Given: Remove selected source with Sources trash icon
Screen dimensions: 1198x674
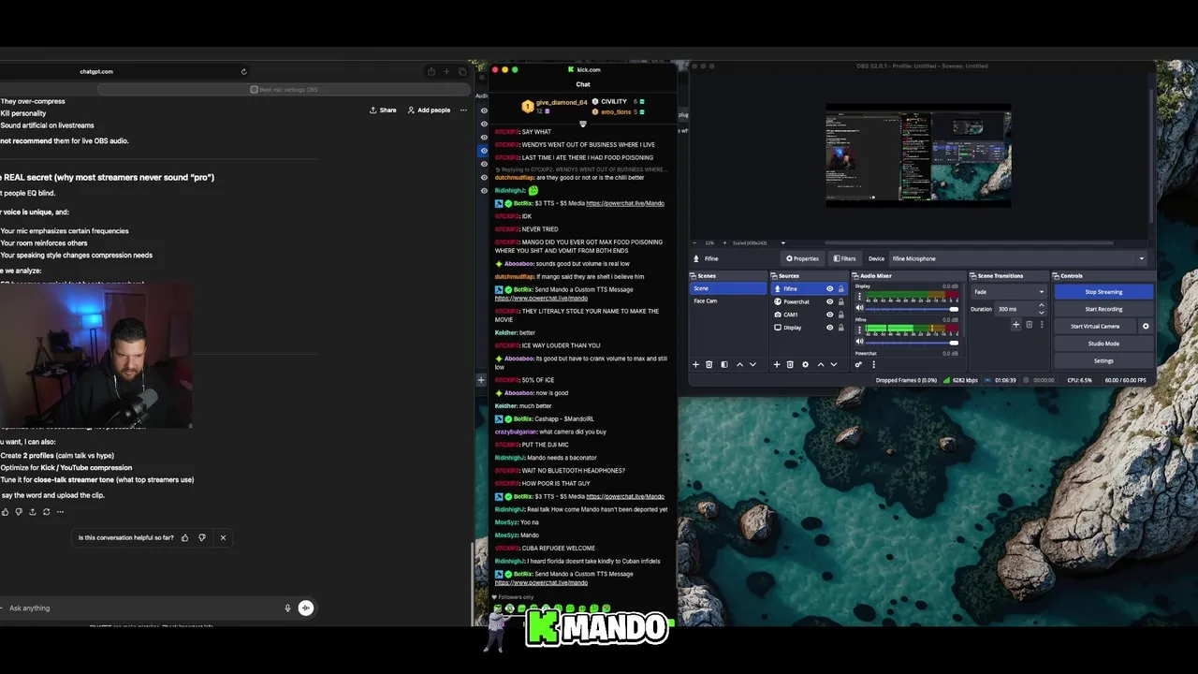Looking at the screenshot, I should pos(790,364).
